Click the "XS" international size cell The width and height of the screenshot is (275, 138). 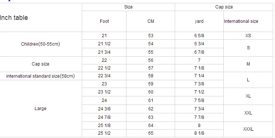pyautogui.click(x=248, y=36)
